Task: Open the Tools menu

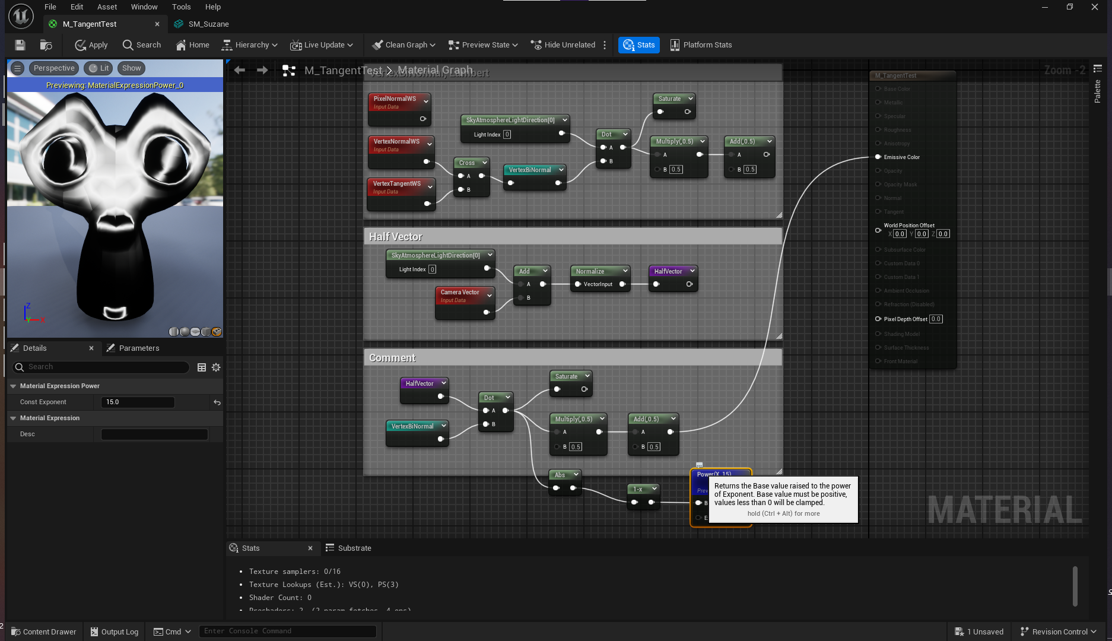Action: tap(182, 7)
